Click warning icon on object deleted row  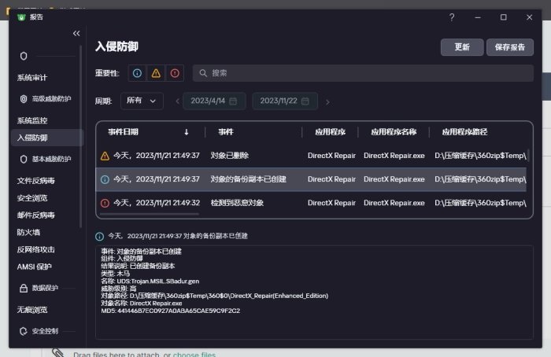[105, 156]
